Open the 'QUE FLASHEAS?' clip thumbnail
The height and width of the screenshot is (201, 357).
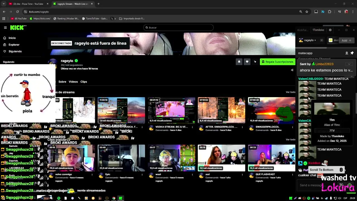click(x=272, y=158)
